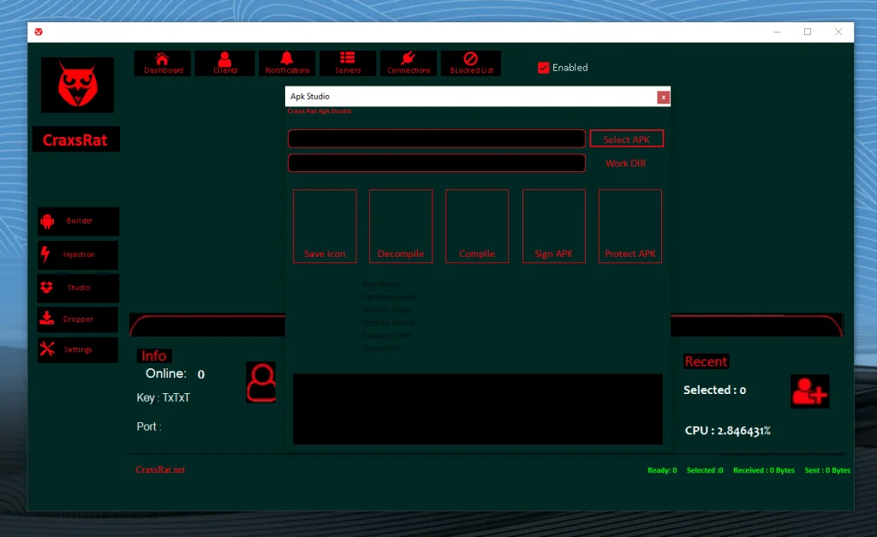Close the Apk Studio dialog
This screenshot has width=877, height=537.
[663, 98]
